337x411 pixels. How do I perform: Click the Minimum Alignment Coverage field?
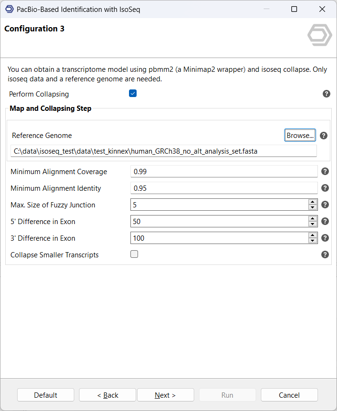[224, 171]
